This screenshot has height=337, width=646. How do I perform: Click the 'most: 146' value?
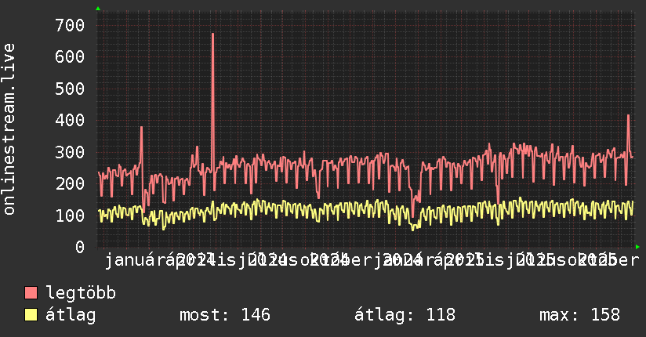pyautogui.click(x=225, y=315)
